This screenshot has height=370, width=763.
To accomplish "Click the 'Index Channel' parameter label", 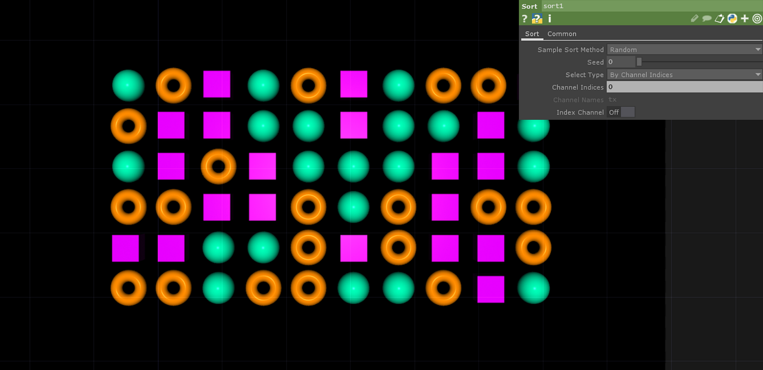I will [580, 112].
